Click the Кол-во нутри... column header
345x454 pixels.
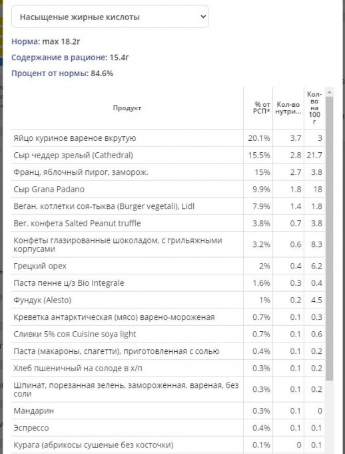(x=288, y=108)
